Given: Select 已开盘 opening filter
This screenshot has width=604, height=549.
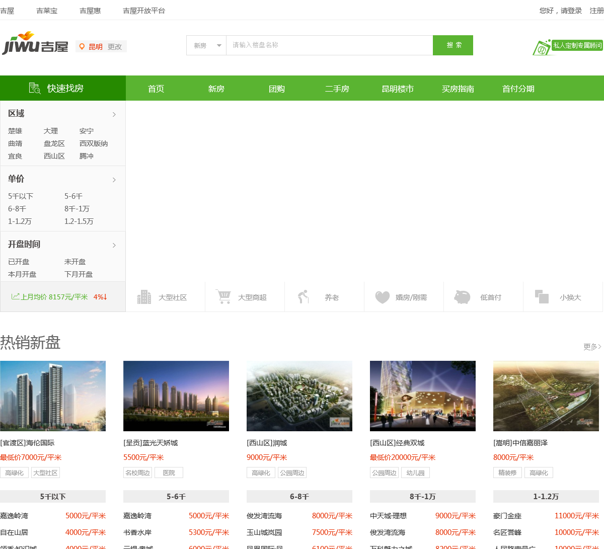Looking at the screenshot, I should pyautogui.click(x=19, y=262).
